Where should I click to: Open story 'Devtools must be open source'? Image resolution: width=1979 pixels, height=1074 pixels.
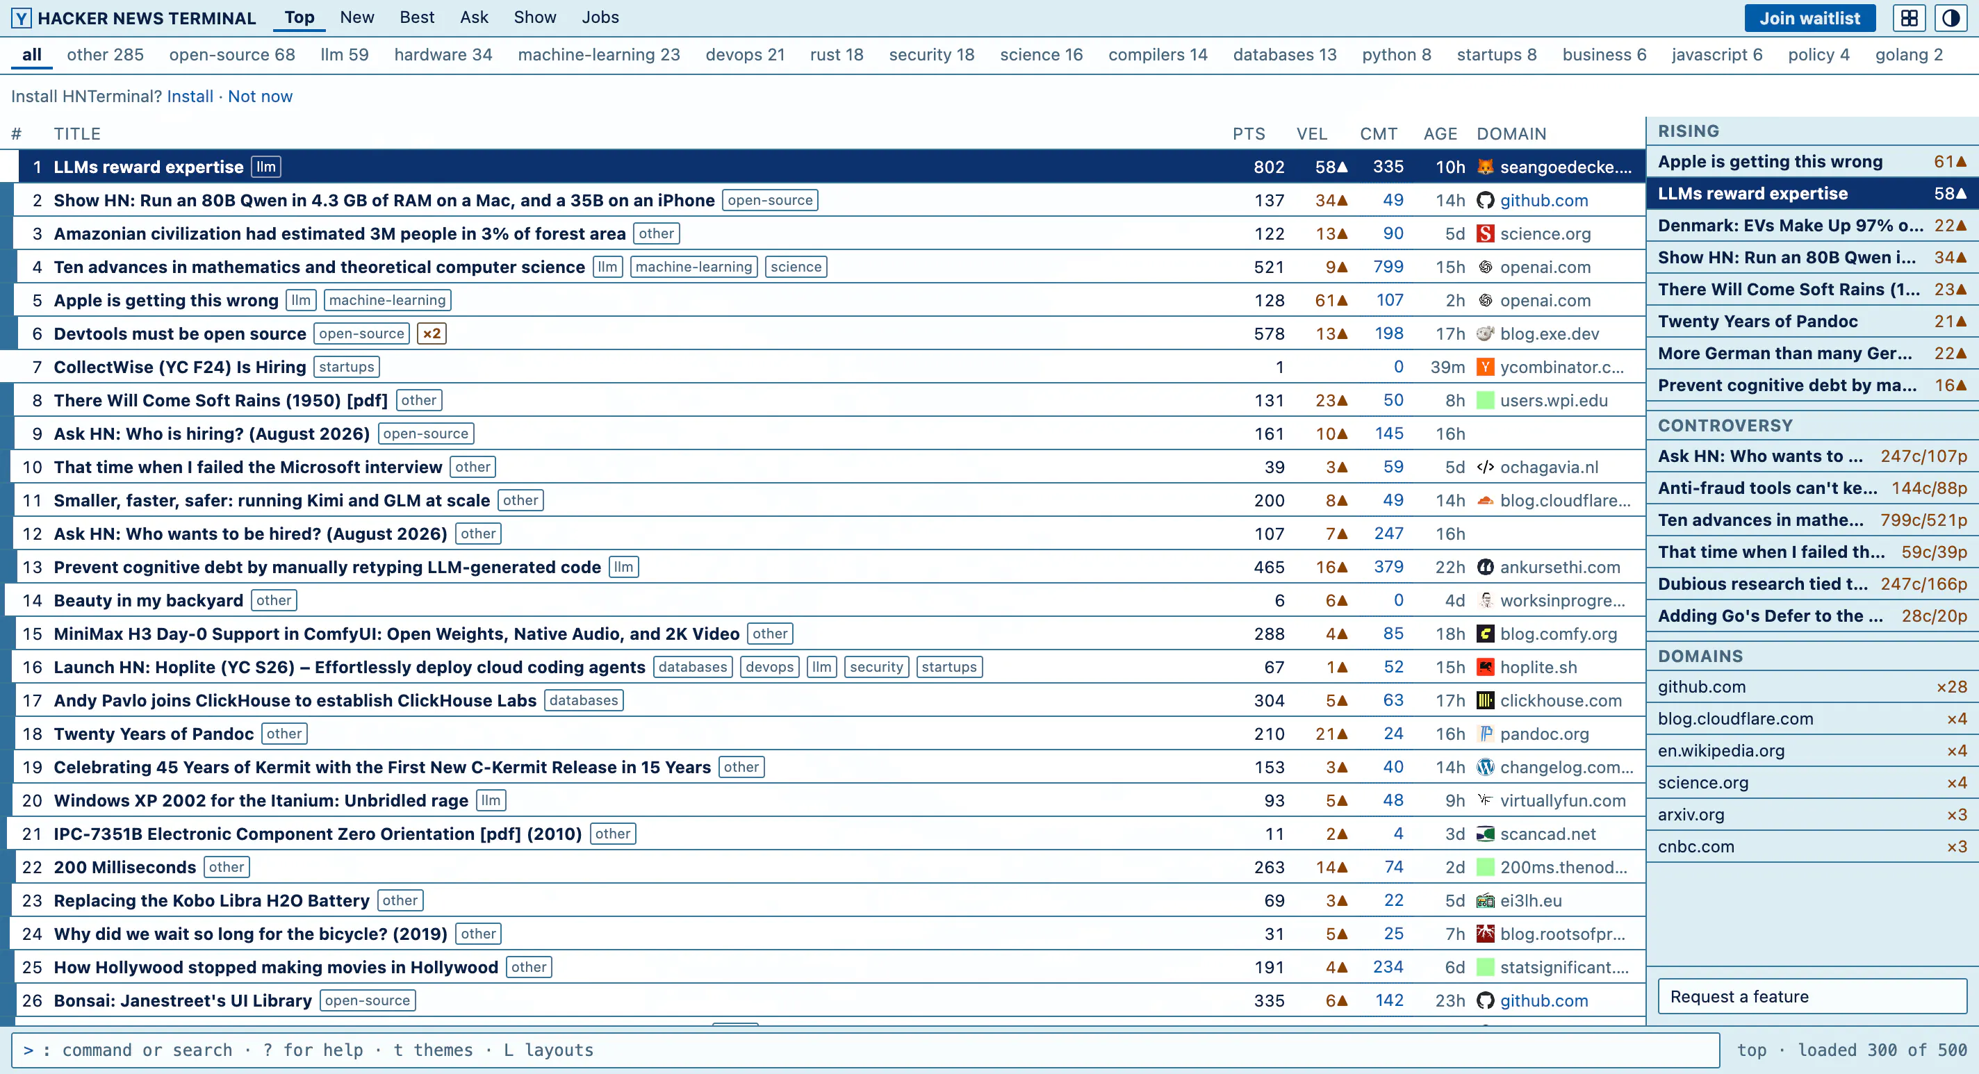[x=180, y=333]
